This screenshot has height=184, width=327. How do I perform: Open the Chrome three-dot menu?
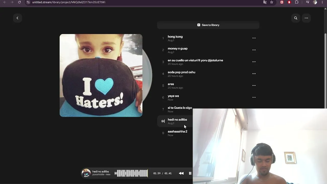322,2
